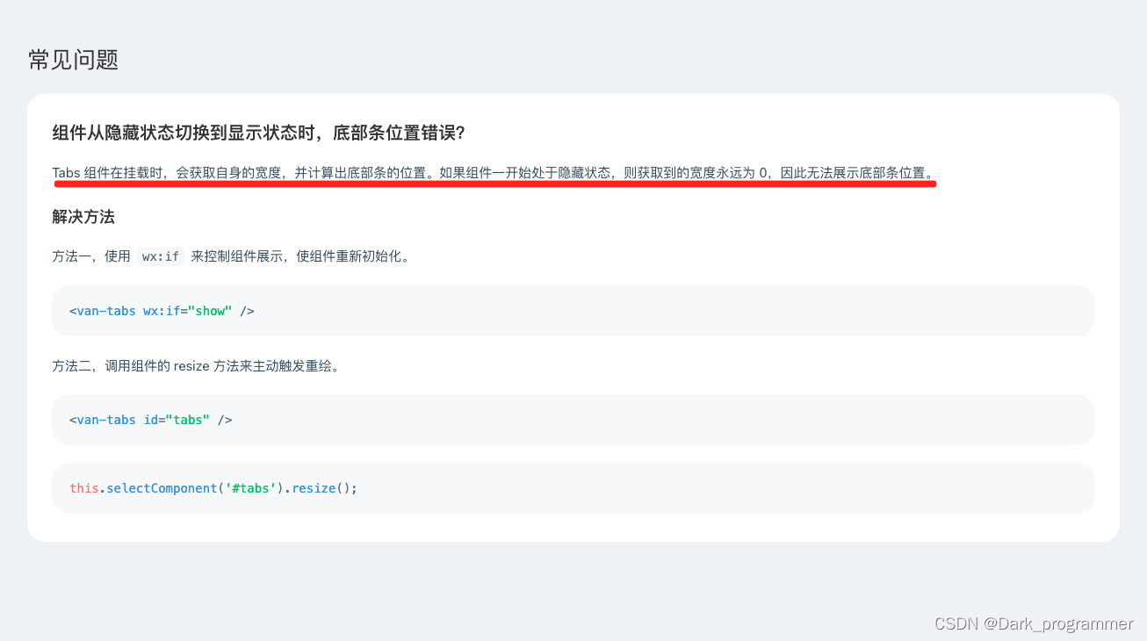
Task: Click the inline code wx:if in 方法一
Action: [161, 256]
